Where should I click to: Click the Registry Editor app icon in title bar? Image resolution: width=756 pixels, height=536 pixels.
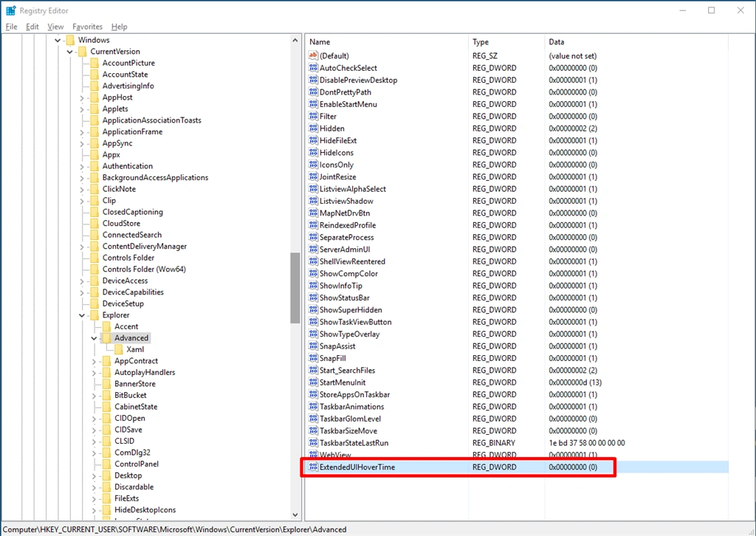coord(10,10)
